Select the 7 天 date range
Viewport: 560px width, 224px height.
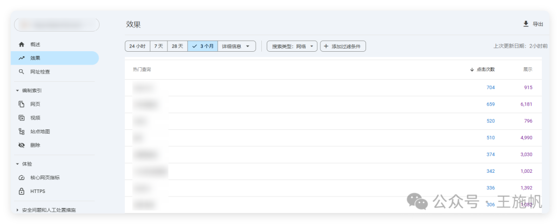point(159,46)
